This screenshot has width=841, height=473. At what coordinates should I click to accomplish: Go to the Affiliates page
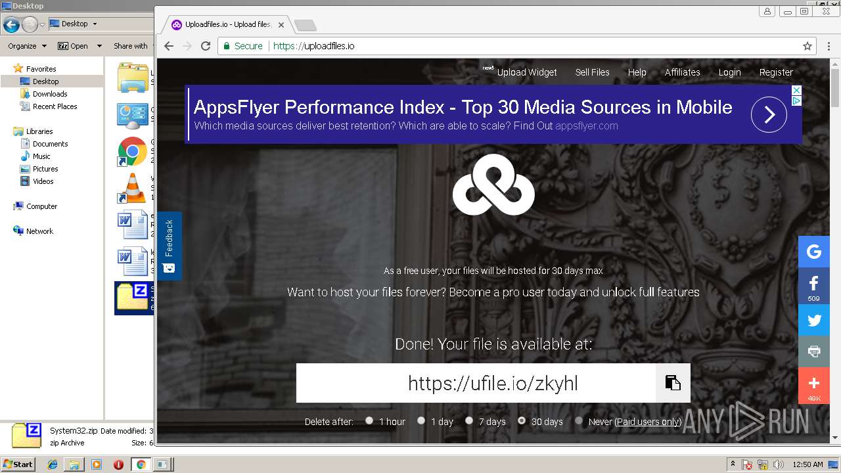pos(683,72)
